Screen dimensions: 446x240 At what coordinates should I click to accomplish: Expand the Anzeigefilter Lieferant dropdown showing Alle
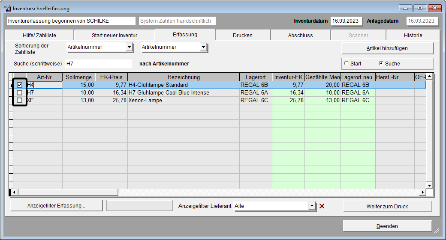point(312,206)
